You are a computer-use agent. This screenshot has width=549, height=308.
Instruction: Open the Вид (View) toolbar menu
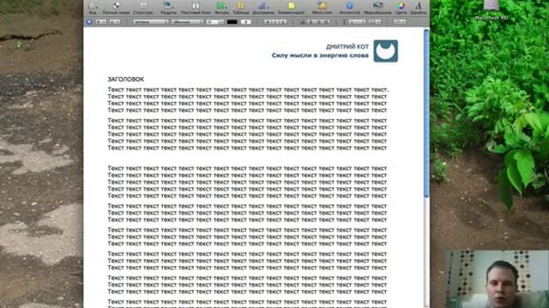(93, 8)
